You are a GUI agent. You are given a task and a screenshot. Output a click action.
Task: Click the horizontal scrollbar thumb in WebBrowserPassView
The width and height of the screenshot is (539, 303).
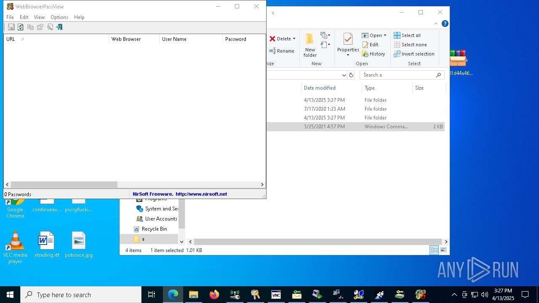pyautogui.click(x=64, y=184)
